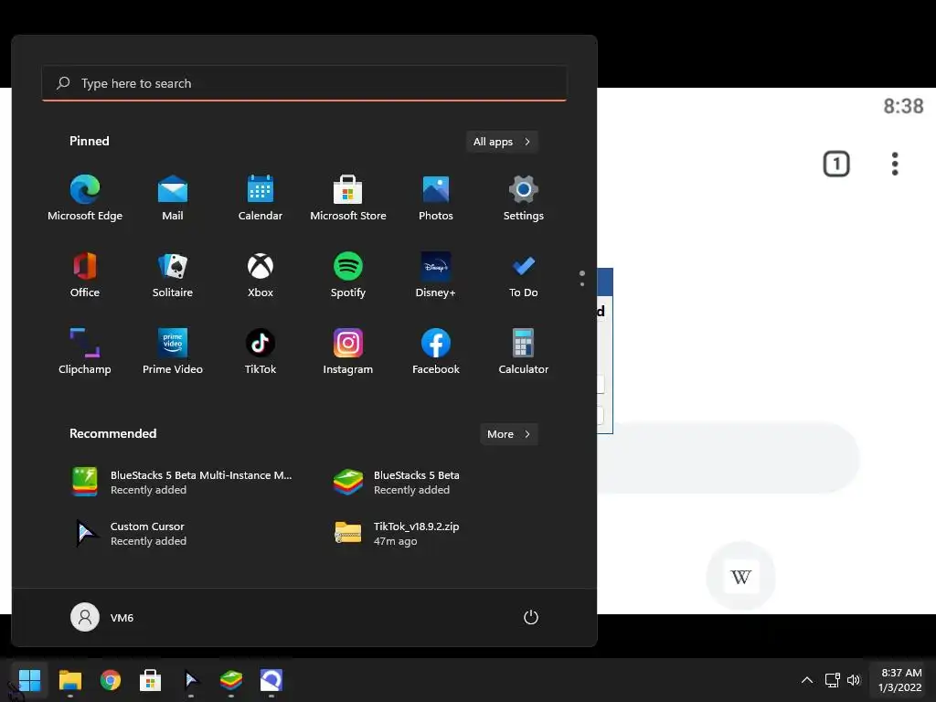Open the To Do app

click(524, 275)
